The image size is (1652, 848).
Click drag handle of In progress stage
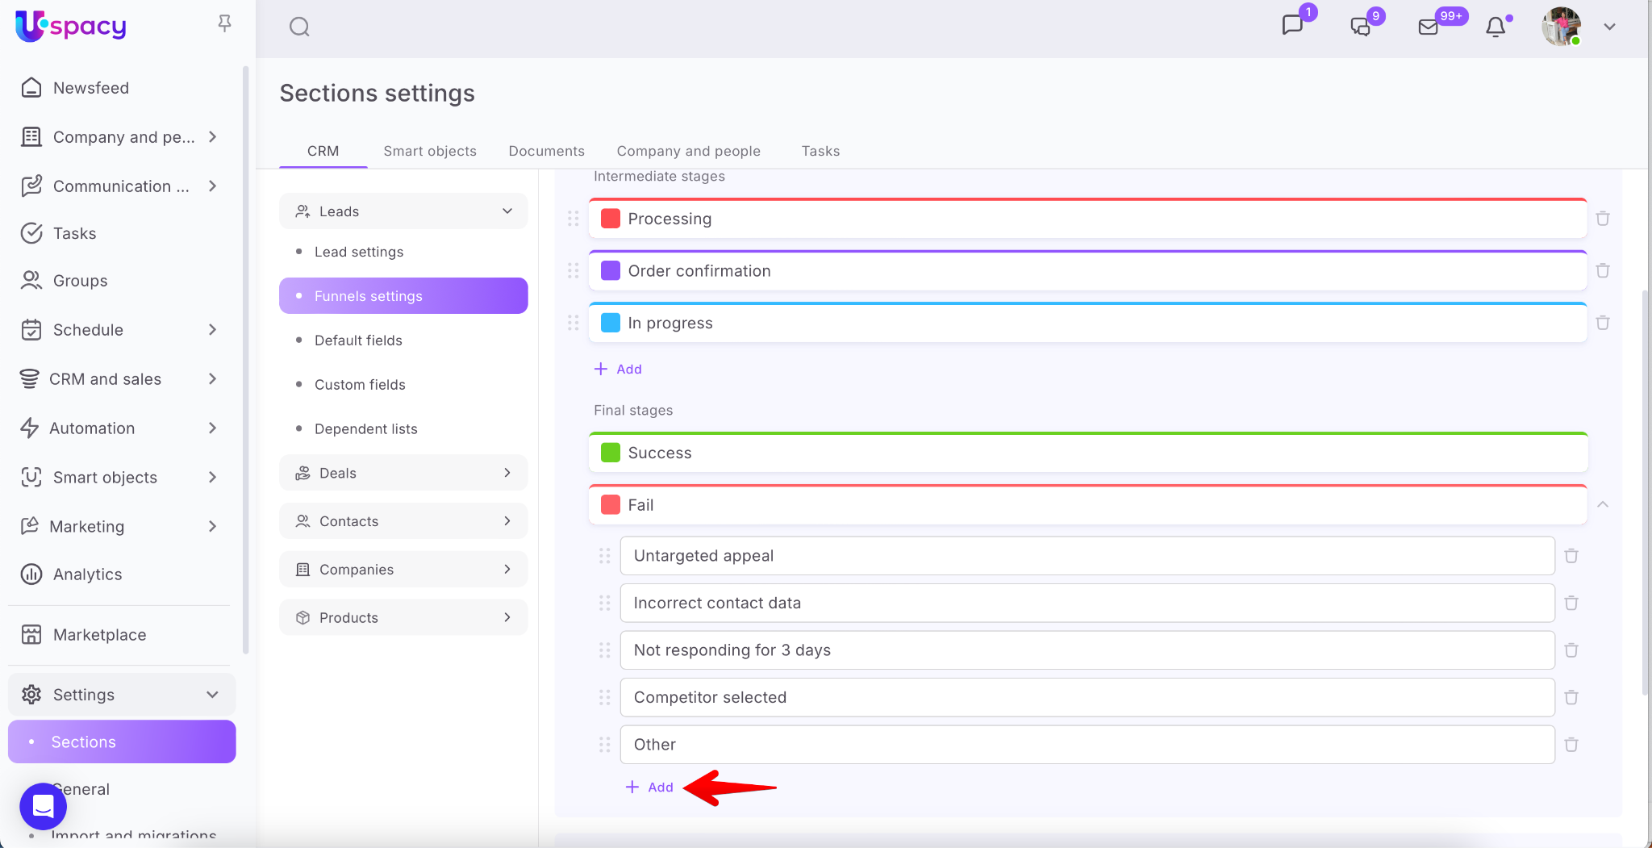pos(574,323)
